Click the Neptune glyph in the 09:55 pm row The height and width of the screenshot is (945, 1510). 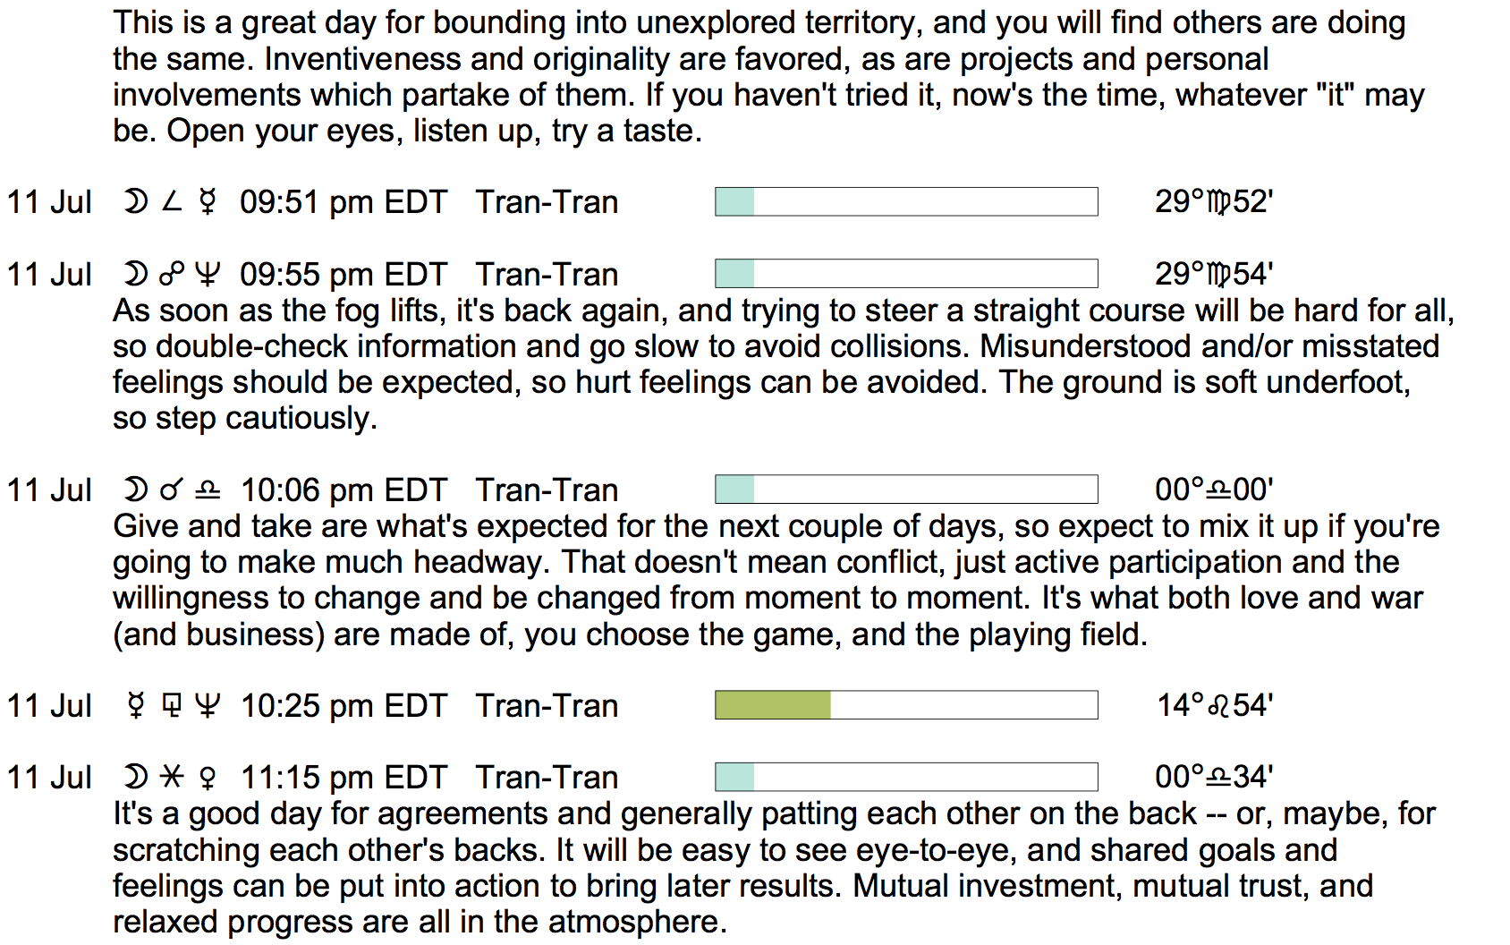(208, 275)
